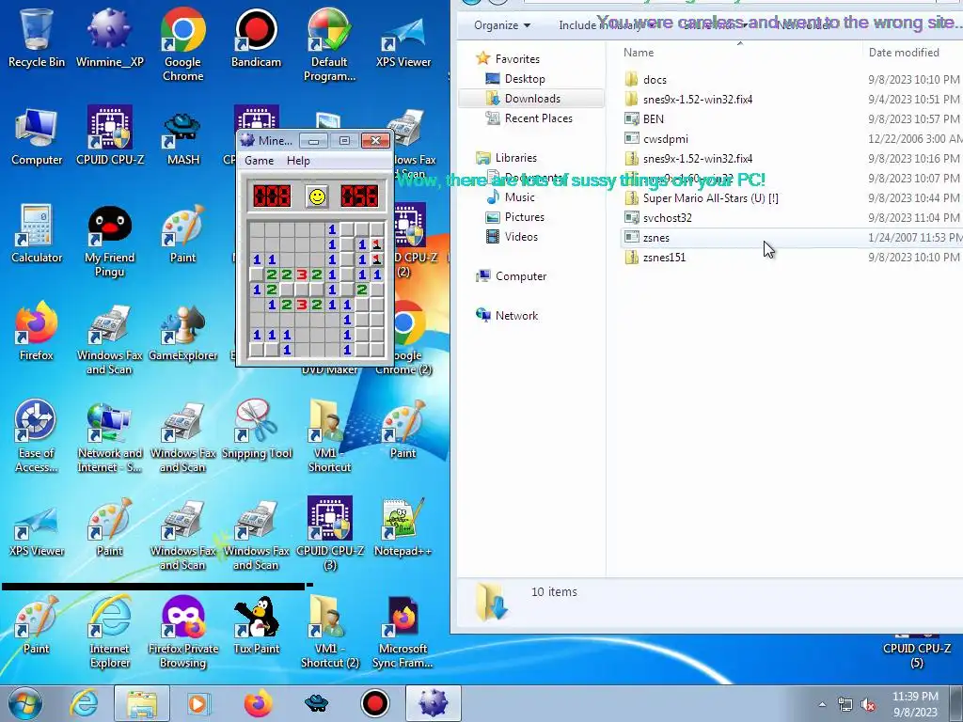963x722 pixels.
Task: Select the Ease of Access desktop icon
Action: point(37,436)
